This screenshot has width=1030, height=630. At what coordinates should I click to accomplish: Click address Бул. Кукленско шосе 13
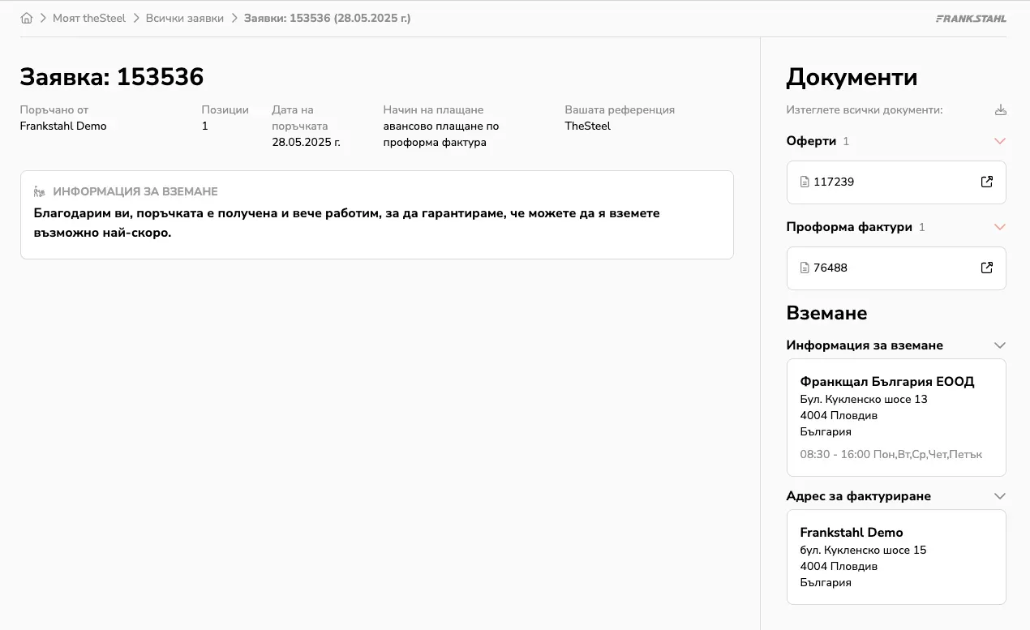864,400
